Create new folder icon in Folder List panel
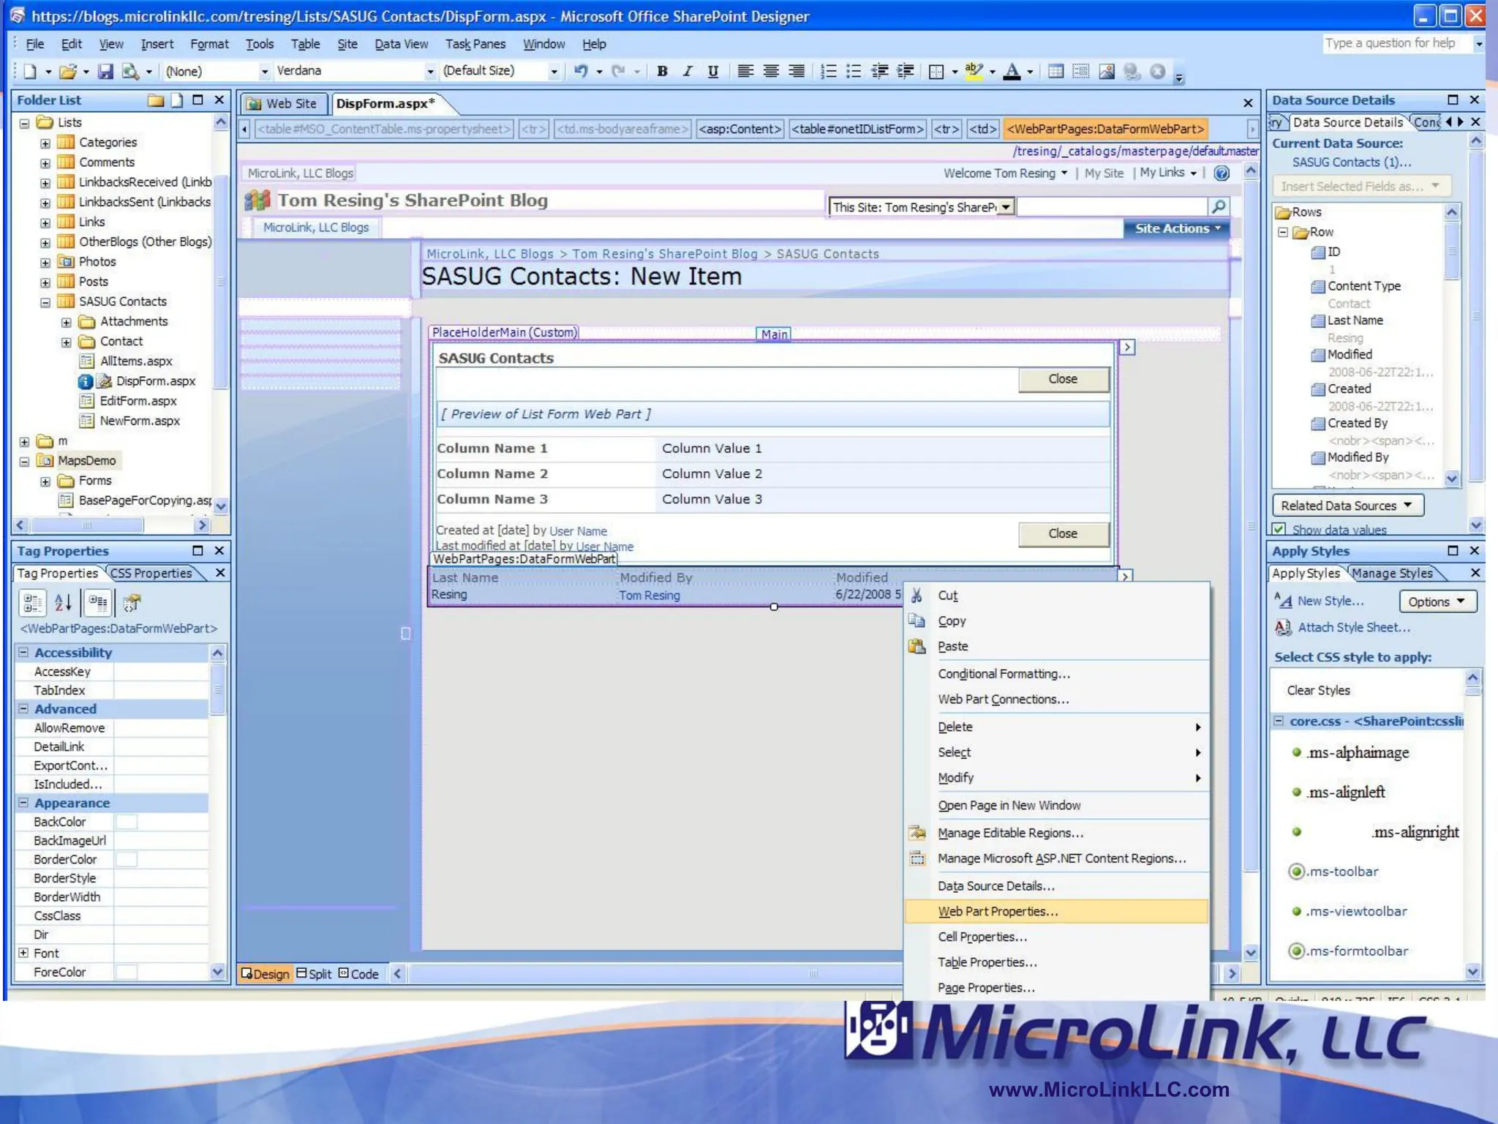Viewport: 1498px width, 1124px height. click(x=156, y=100)
